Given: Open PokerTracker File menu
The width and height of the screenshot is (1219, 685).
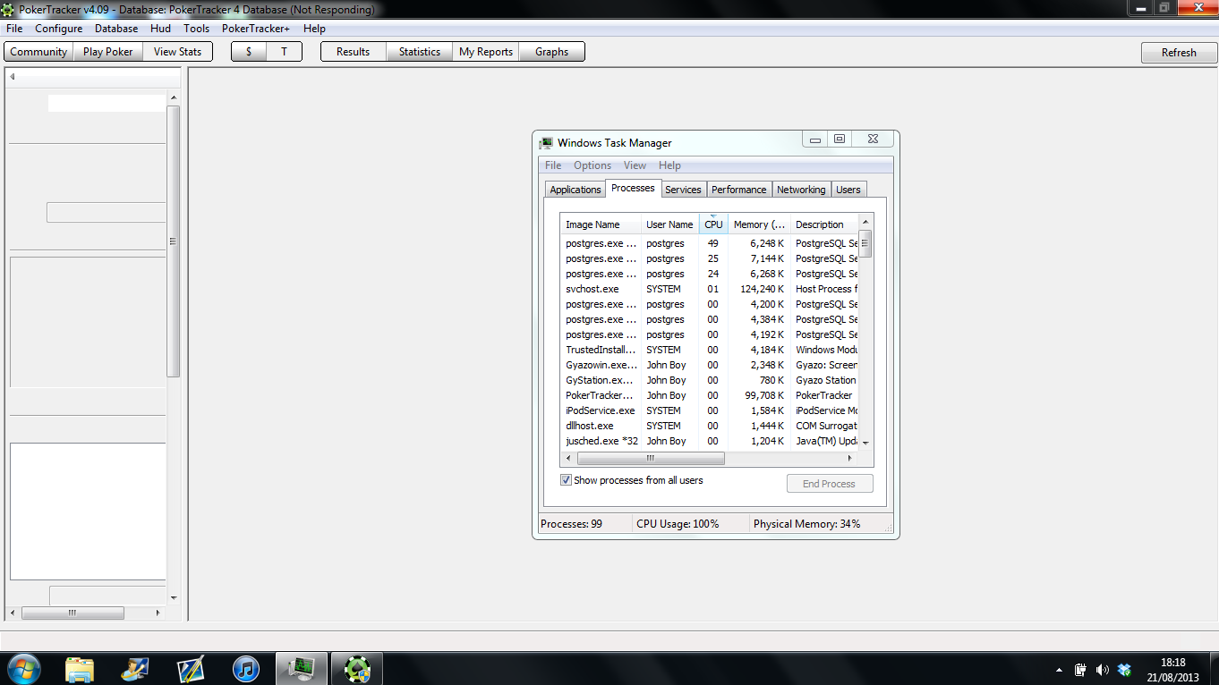Looking at the screenshot, I should pyautogui.click(x=14, y=29).
